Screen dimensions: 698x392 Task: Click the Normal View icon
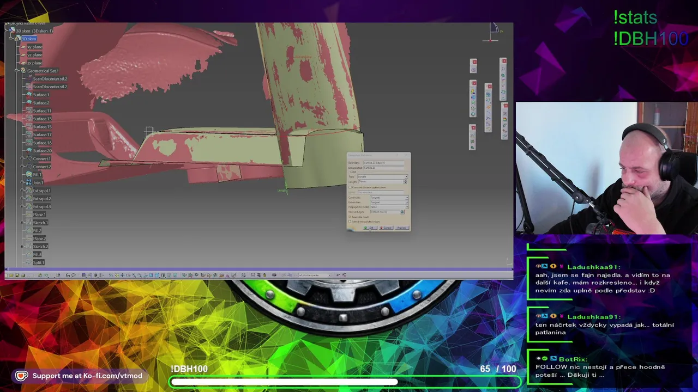click(145, 275)
